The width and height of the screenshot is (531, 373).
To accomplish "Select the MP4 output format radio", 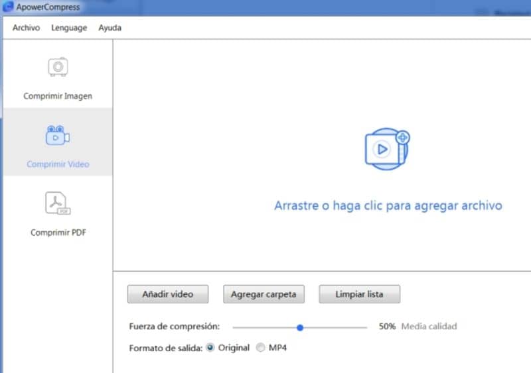I will pos(260,347).
